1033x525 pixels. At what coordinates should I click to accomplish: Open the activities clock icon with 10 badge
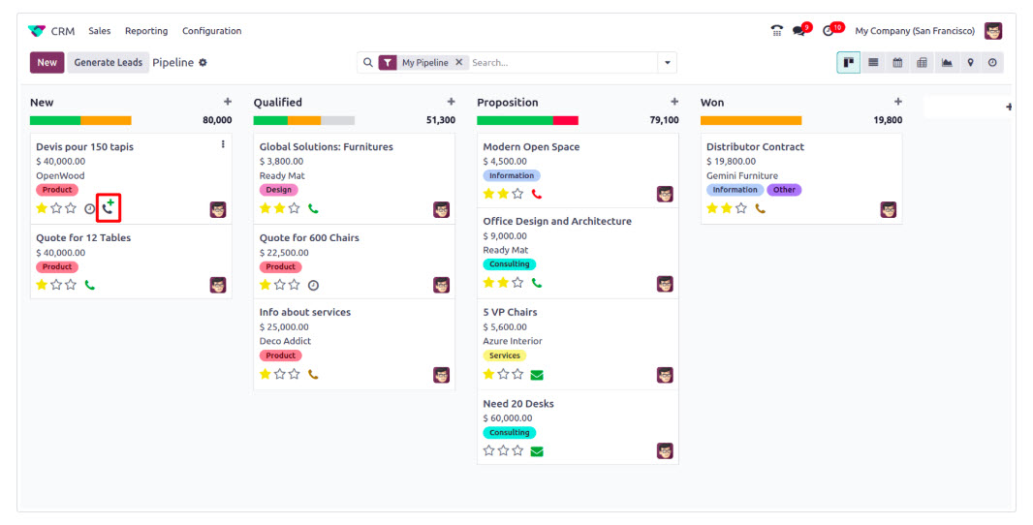point(829,31)
